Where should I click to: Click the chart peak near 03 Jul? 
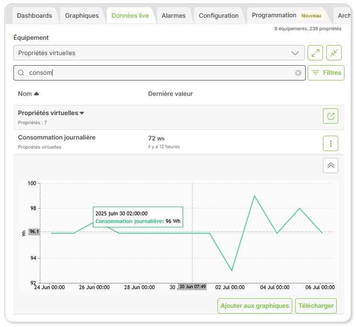pyautogui.click(x=254, y=196)
